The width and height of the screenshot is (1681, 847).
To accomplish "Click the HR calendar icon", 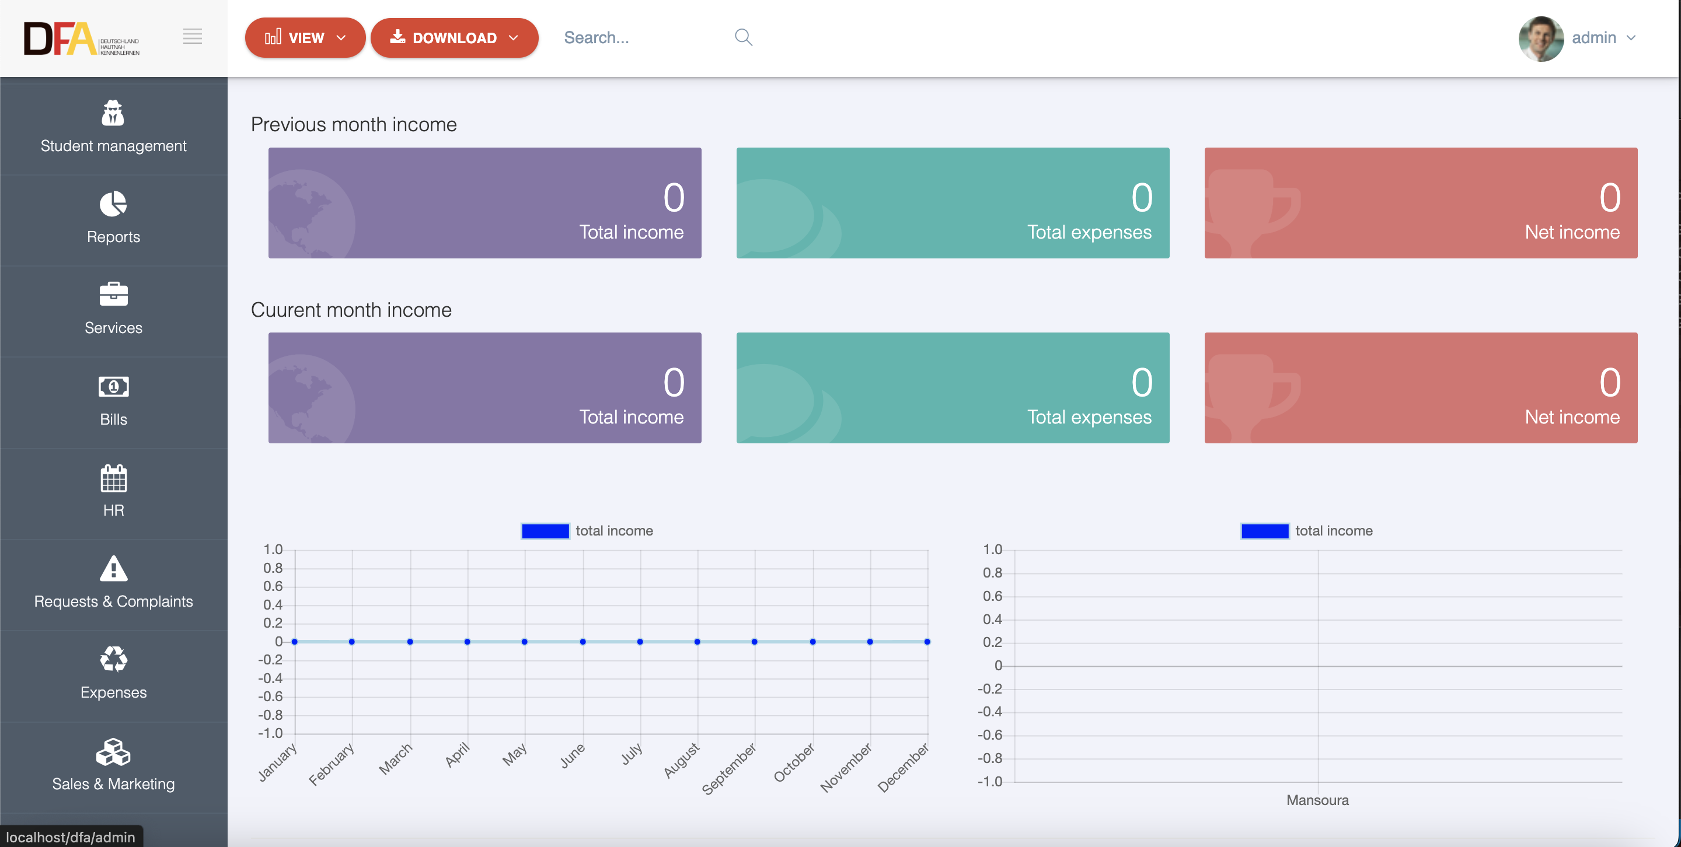I will coord(113,477).
